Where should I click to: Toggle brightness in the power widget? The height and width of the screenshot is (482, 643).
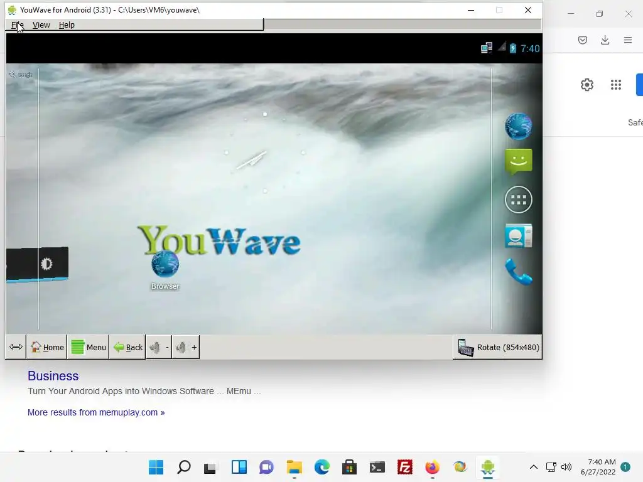tap(46, 264)
